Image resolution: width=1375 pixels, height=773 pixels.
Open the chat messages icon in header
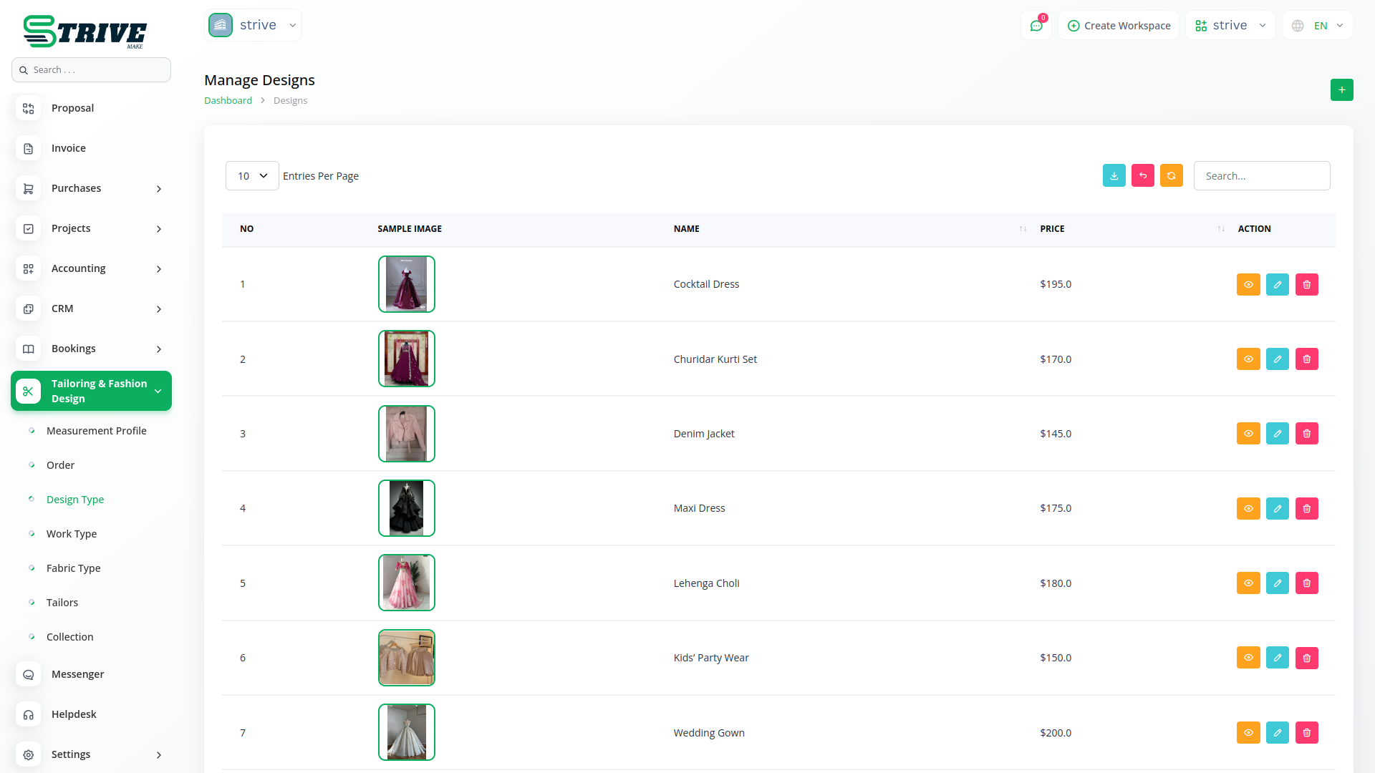tap(1036, 26)
